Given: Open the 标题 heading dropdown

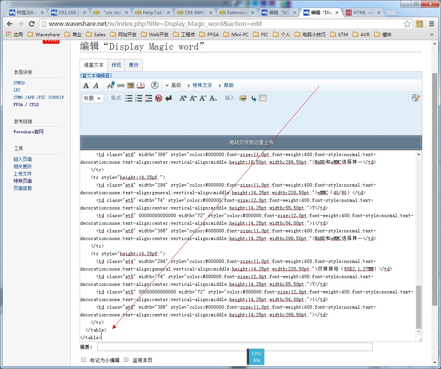Looking at the screenshot, I should [93, 98].
